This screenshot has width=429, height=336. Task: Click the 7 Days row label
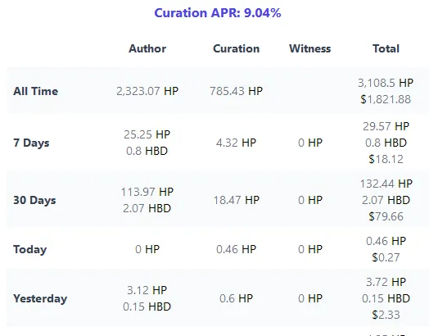pyautogui.click(x=31, y=143)
